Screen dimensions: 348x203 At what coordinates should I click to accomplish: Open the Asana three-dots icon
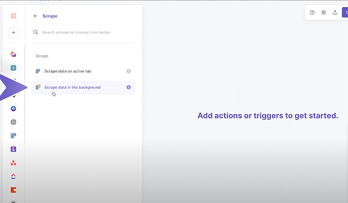point(13,163)
